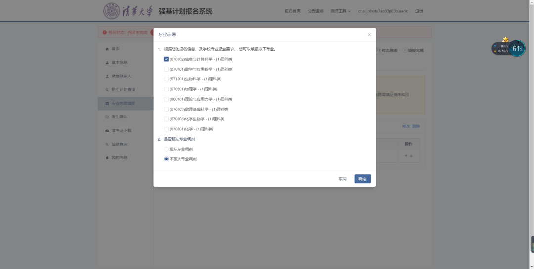Click the check icon beside 考生确认
This screenshot has height=269, width=534.
[107, 117]
